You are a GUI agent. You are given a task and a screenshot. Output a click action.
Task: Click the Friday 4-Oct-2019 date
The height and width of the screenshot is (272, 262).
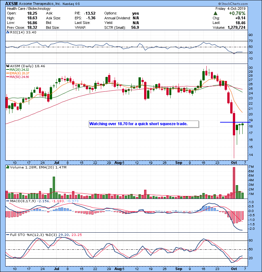(x=231, y=9)
